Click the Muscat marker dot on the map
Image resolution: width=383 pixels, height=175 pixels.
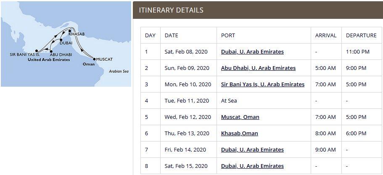(x=94, y=59)
